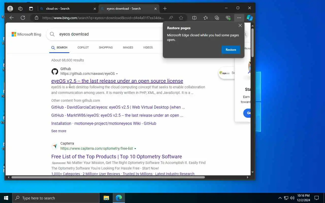Viewport: 325px width, 203px height.
Task: Open Browser essentials heart icon
Action: point(228,18)
